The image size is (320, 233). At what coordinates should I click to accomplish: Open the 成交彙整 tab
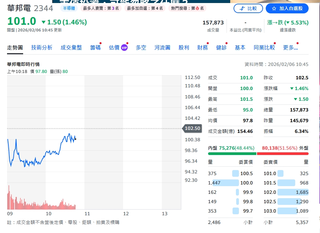pyautogui.click(x=71, y=48)
